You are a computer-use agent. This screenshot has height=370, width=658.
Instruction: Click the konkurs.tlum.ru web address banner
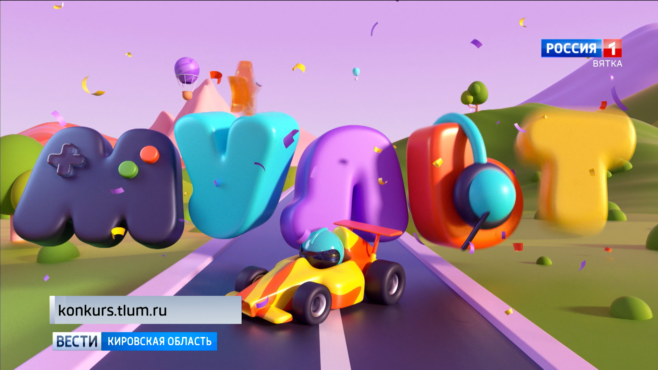pyautogui.click(x=146, y=310)
